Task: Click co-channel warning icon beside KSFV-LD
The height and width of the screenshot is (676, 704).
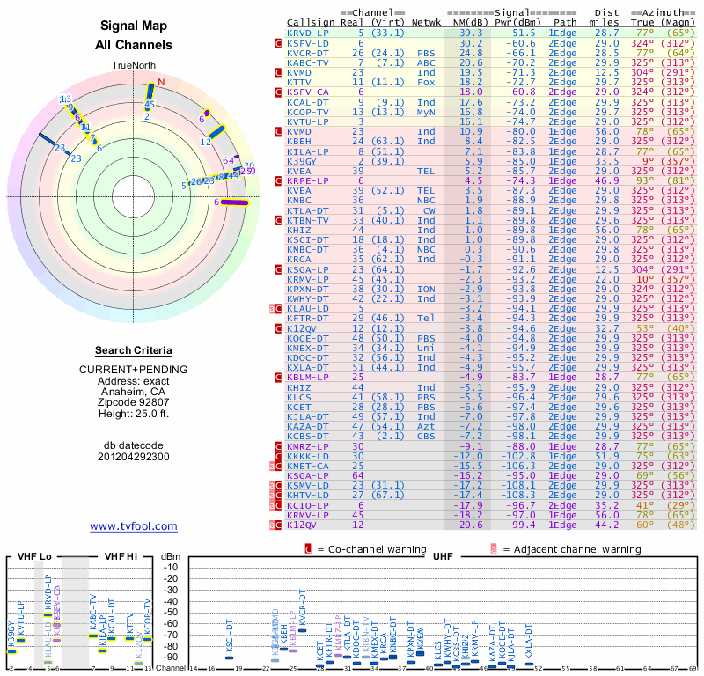Action: coord(278,42)
